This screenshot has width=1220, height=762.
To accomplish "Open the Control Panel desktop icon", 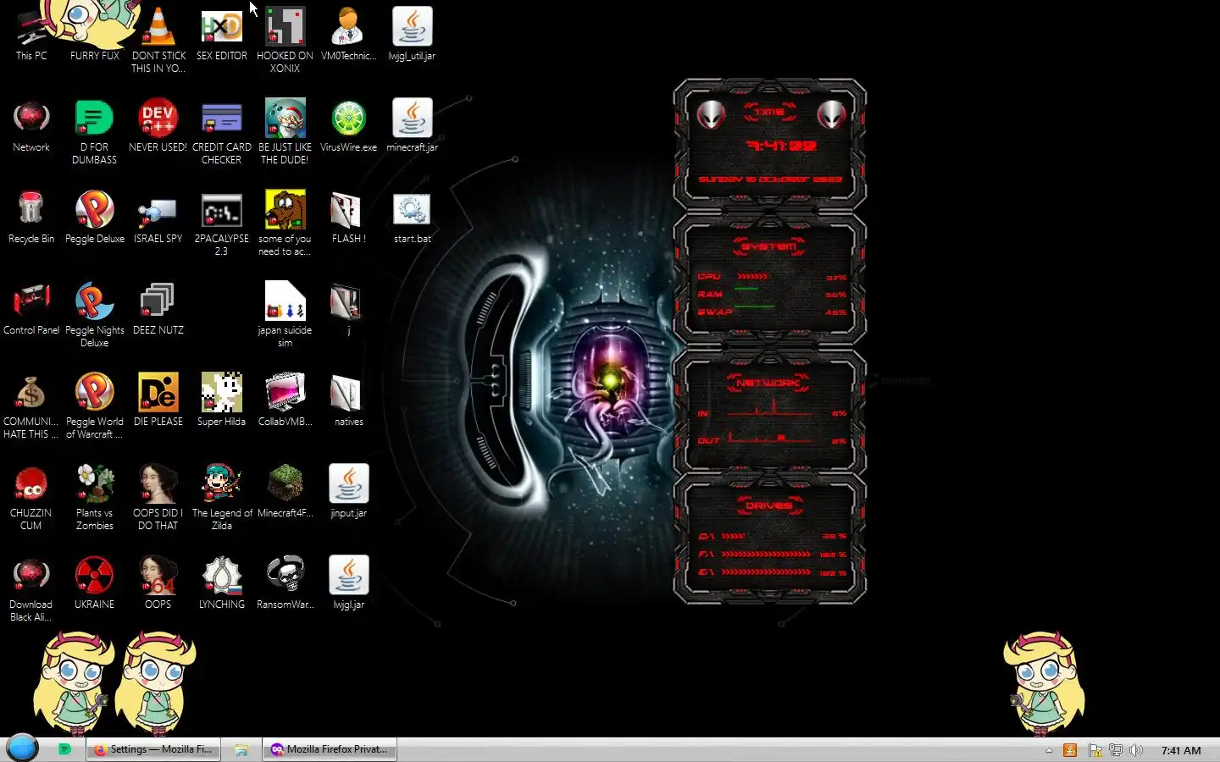I will tap(31, 308).
